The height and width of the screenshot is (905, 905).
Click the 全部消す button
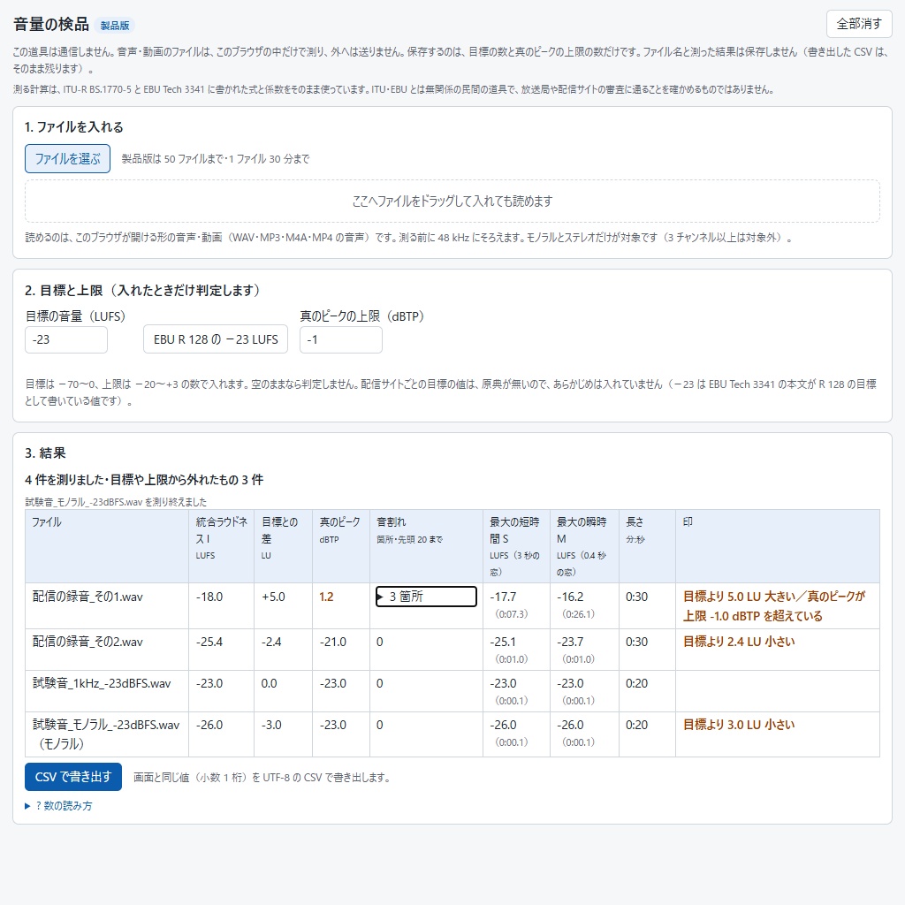[859, 24]
